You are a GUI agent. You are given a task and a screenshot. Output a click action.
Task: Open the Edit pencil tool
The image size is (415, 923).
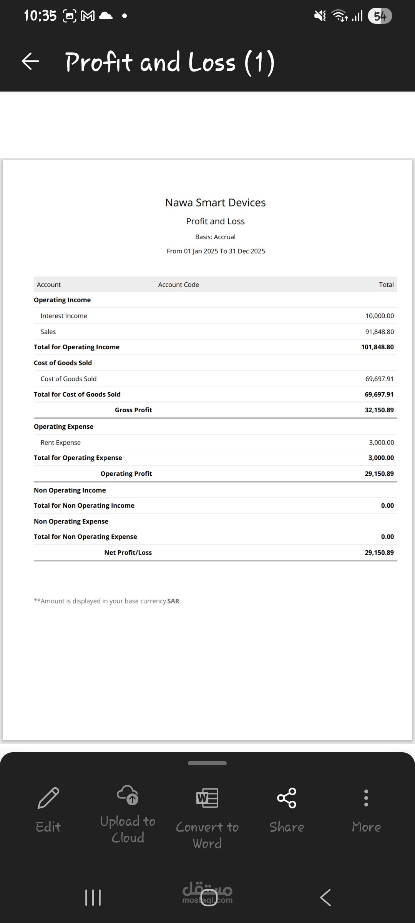(48, 798)
